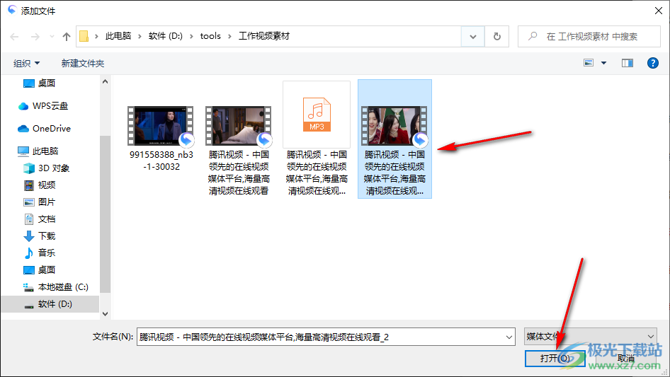Open OneDrive in the navigation pane
The height and width of the screenshot is (377, 670).
44,129
